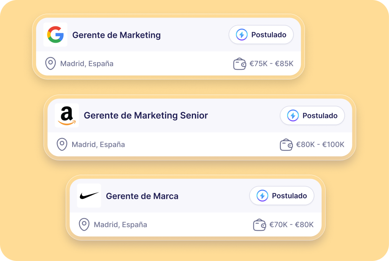
Task: Click the lightning bolt in Nike's Postulado badge
Action: 263,196
